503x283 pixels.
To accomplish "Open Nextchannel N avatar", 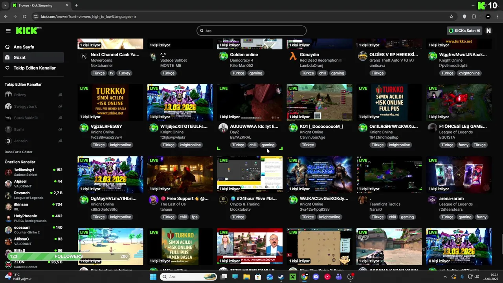I will click(84, 56).
